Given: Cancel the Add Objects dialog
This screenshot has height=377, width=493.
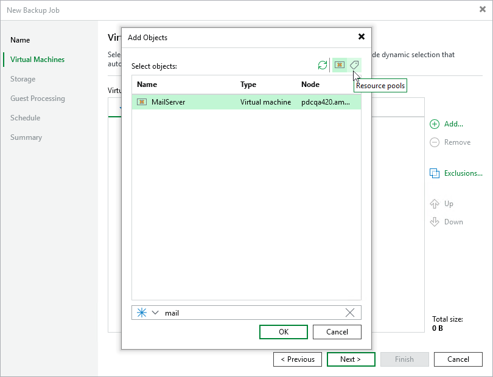Looking at the screenshot, I should (337, 331).
